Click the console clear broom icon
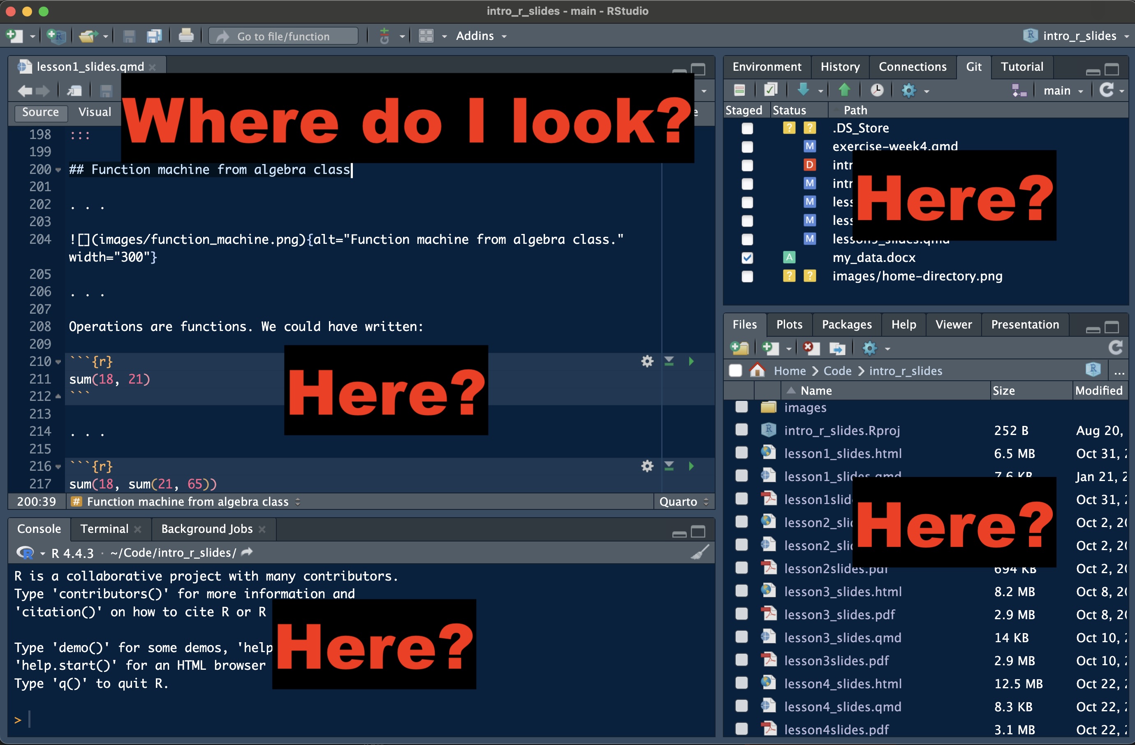 700,552
